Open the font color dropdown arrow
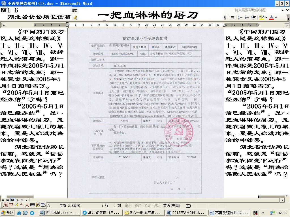The width and height of the screenshot is (290, 217). [x=276, y=18]
